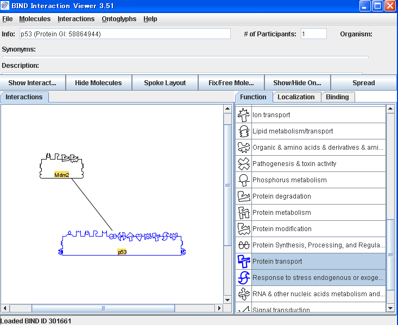The image size is (398, 325).
Task: Click the graph horizontal scrollbar right arrow
Action: (x=219, y=308)
